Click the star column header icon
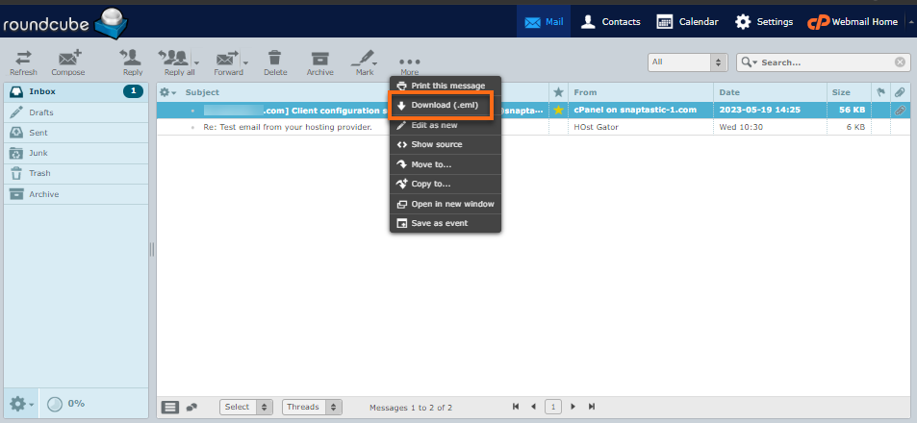Image resolution: width=917 pixels, height=423 pixels. click(x=558, y=92)
